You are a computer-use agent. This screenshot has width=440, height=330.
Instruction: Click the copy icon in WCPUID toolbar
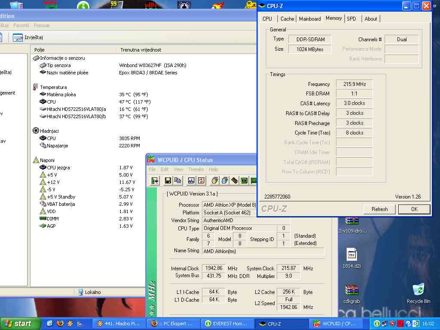pyautogui.click(x=177, y=180)
